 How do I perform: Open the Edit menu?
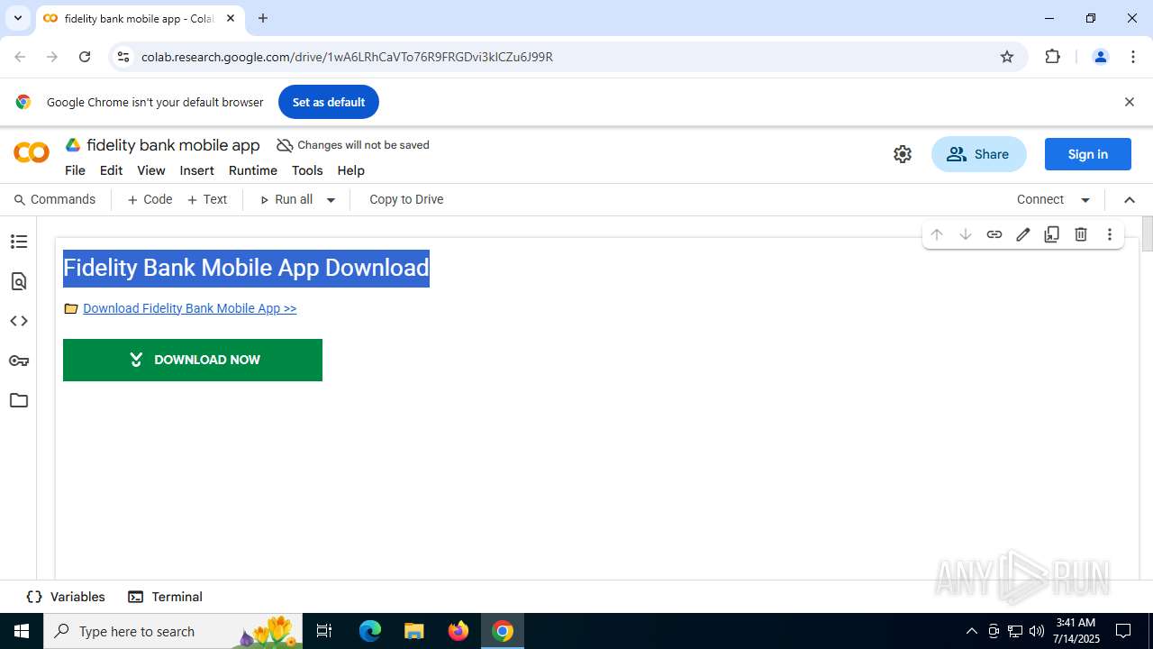point(111,170)
